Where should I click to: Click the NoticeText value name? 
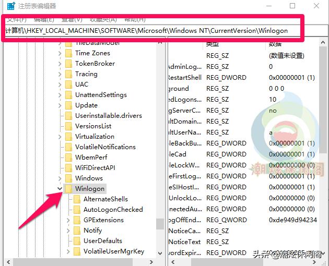[x=185, y=241]
